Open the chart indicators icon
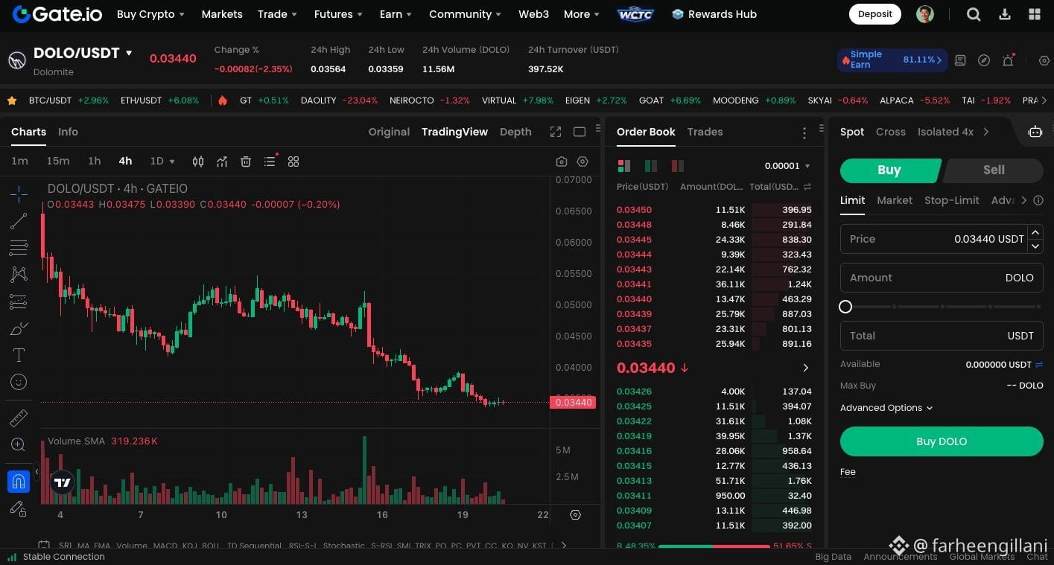This screenshot has width=1054, height=565. click(x=222, y=162)
